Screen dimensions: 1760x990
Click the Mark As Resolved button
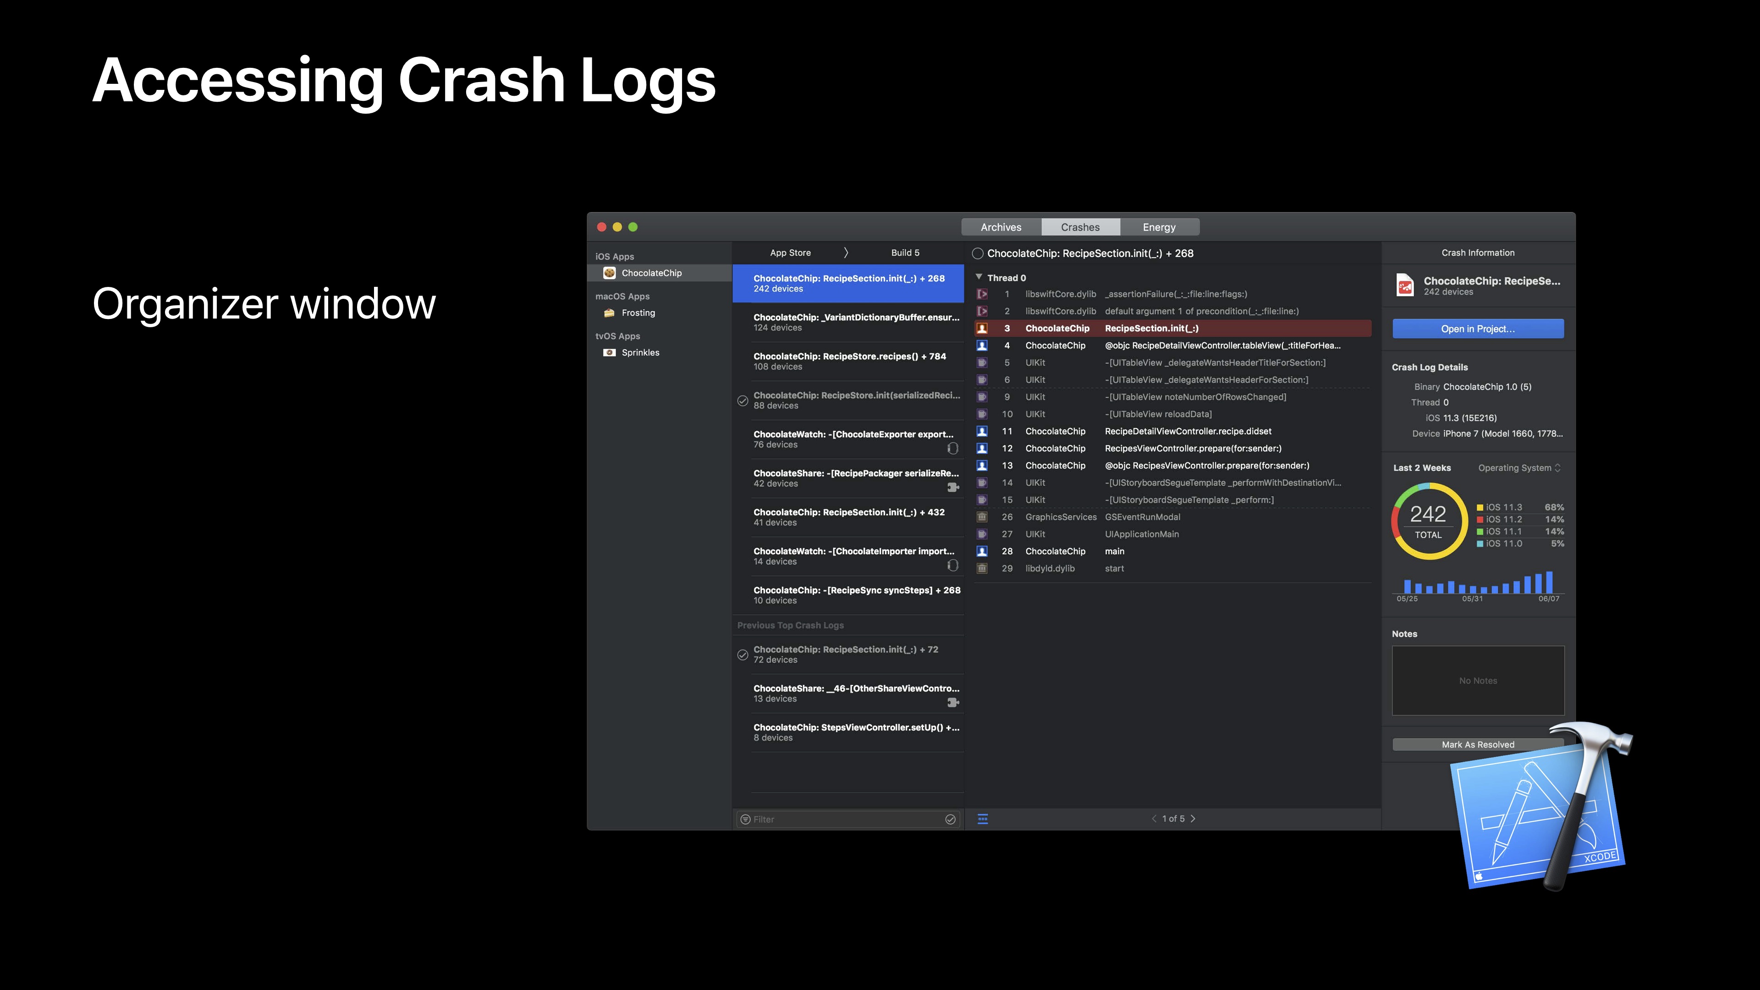(x=1478, y=745)
